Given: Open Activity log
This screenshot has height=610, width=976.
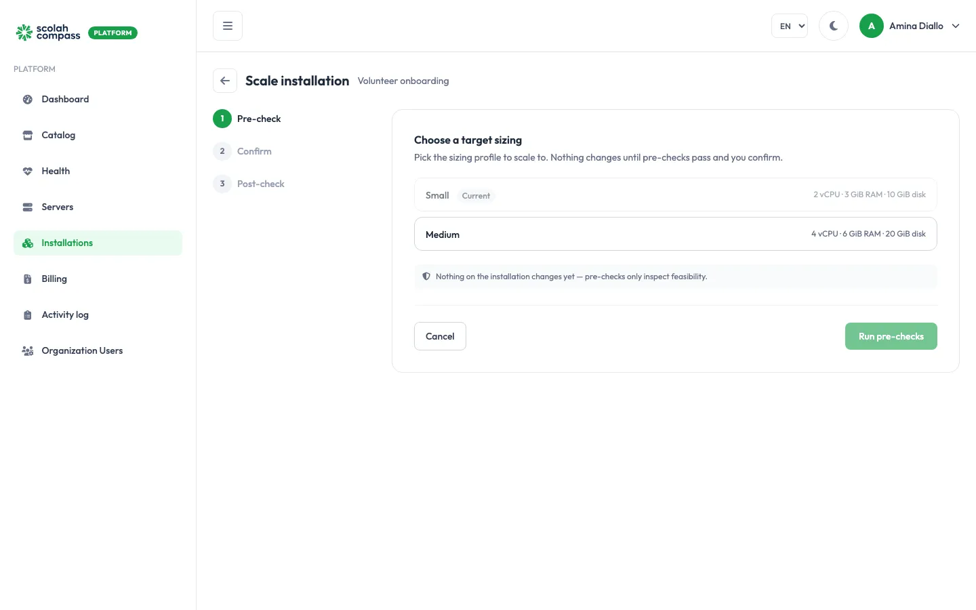Looking at the screenshot, I should pyautogui.click(x=98, y=315).
